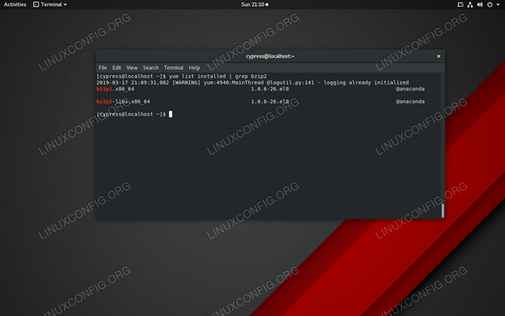505x316 pixels.
Task: Expand the system menu dropdown arrow
Action: (x=498, y=4)
